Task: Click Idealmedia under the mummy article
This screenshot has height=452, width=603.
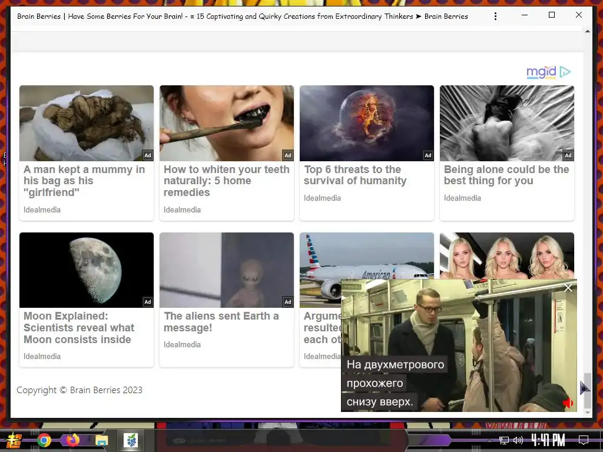Action: click(x=42, y=210)
